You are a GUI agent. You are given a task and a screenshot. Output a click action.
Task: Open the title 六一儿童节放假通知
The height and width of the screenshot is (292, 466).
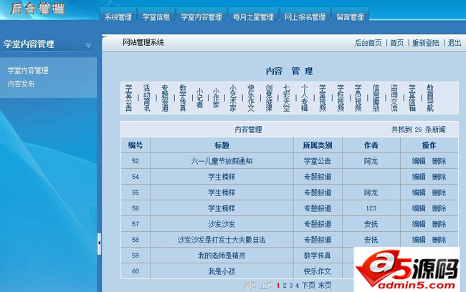(222, 161)
